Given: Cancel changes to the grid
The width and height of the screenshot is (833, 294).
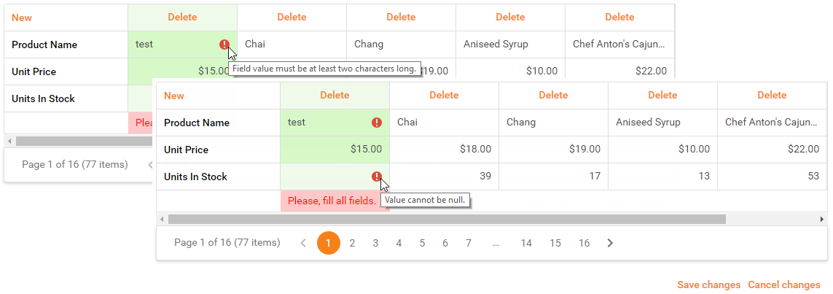Looking at the screenshot, I should tap(784, 285).
